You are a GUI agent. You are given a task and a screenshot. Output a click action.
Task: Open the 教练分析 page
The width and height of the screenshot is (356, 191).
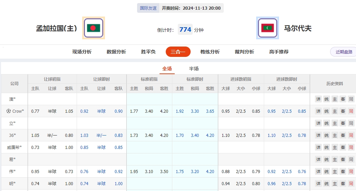210,52
